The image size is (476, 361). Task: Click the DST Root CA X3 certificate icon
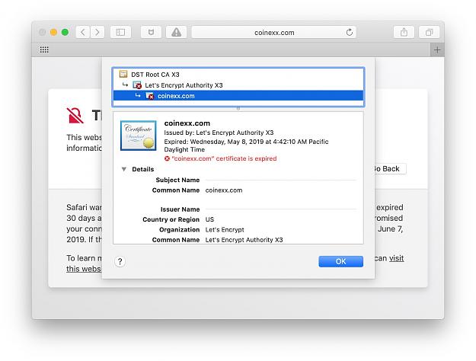[x=123, y=74]
